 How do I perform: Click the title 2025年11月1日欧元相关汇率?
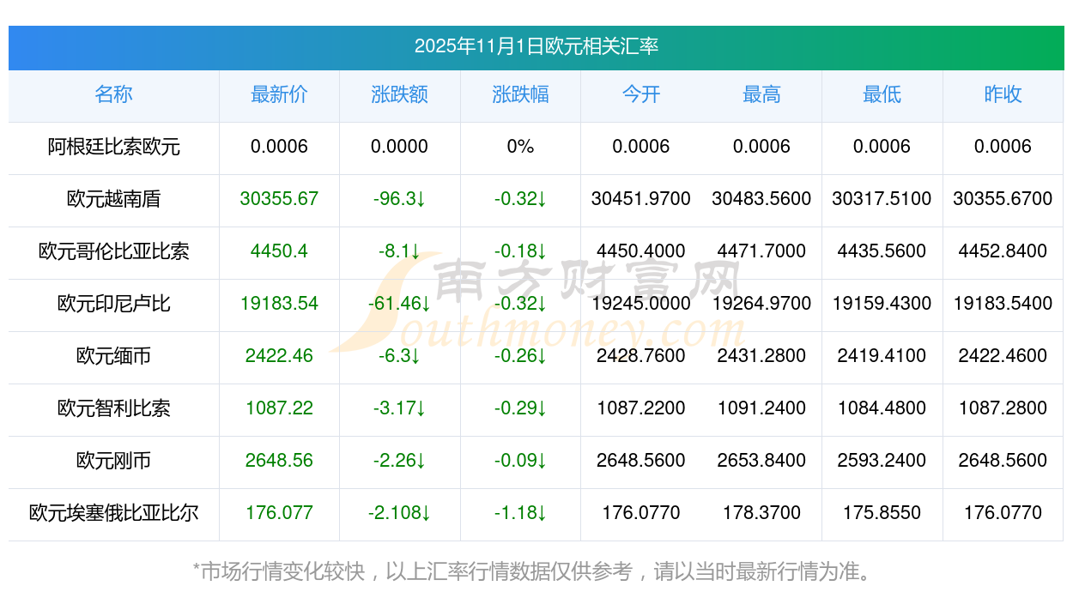point(536,46)
